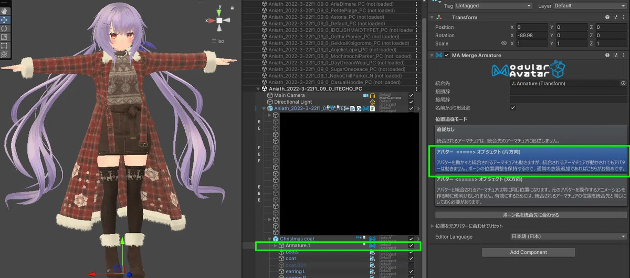Click the Modular Avatar icon on Christmas coat row
The height and width of the screenshot is (278, 630).
(x=372, y=239)
